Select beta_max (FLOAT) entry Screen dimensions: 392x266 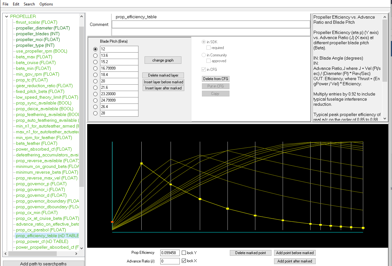point(34,57)
